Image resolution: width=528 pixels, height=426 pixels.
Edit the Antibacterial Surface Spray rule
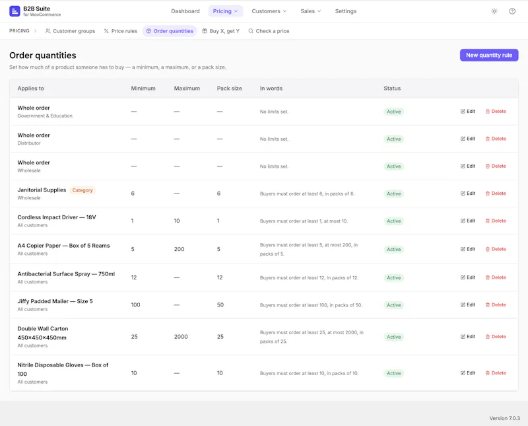468,277
